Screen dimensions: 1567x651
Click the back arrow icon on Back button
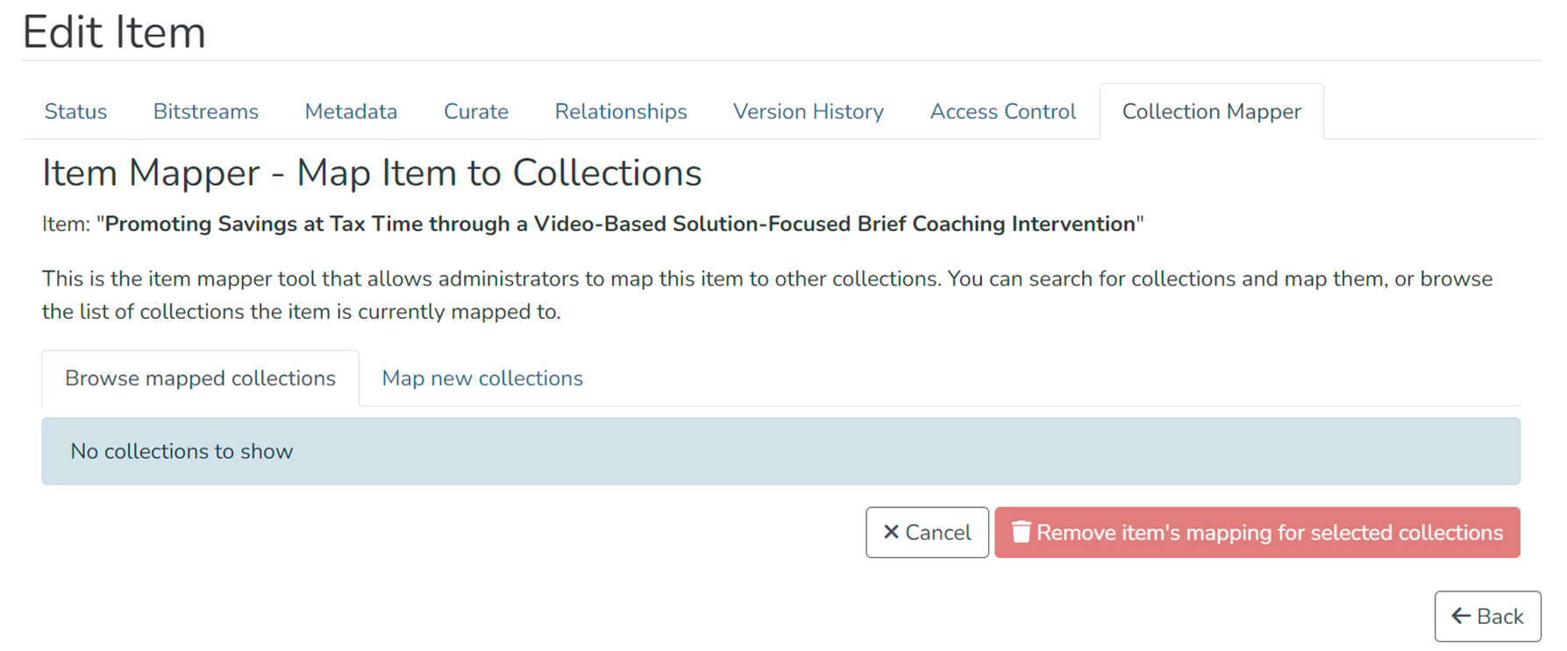click(x=1460, y=616)
